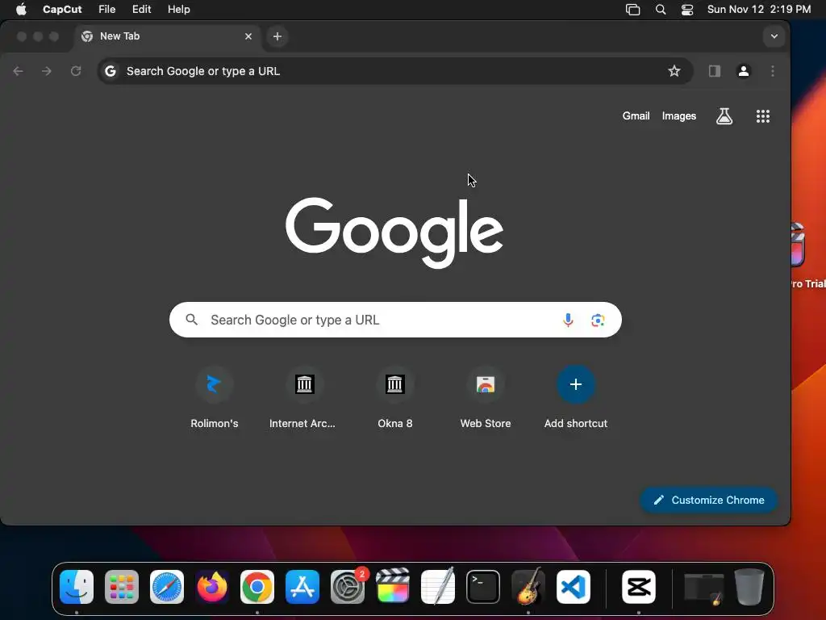826x620 pixels.
Task: Click the magnifier icon in search box
Action: (x=192, y=320)
